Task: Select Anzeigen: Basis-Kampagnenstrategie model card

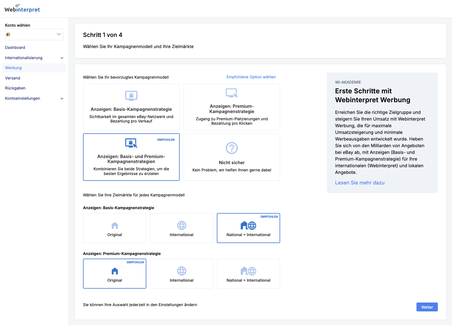Action: [x=131, y=107]
